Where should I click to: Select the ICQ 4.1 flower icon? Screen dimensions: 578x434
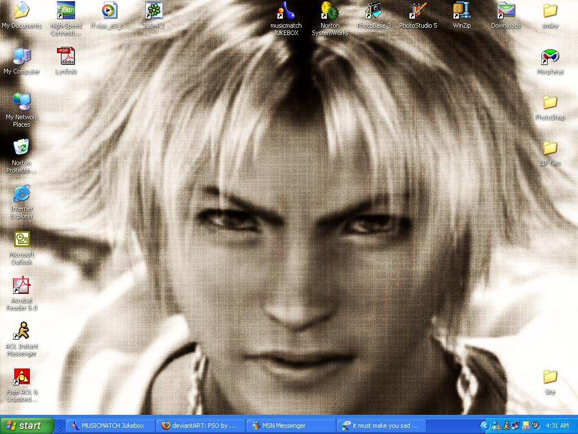[154, 10]
